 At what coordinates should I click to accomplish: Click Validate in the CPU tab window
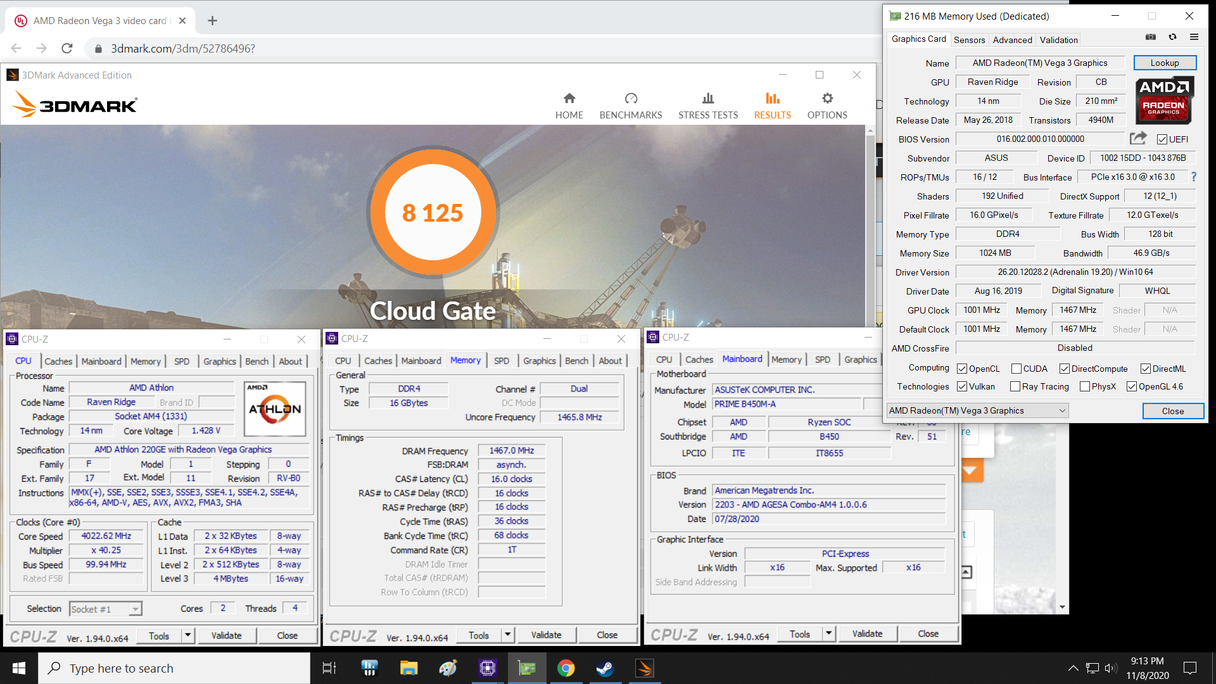click(x=226, y=635)
